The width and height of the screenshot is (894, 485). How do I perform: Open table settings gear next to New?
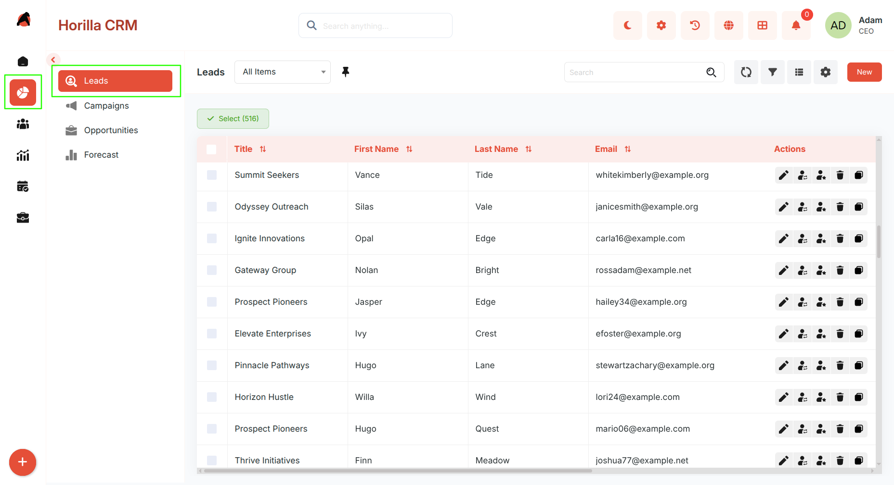pyautogui.click(x=825, y=72)
